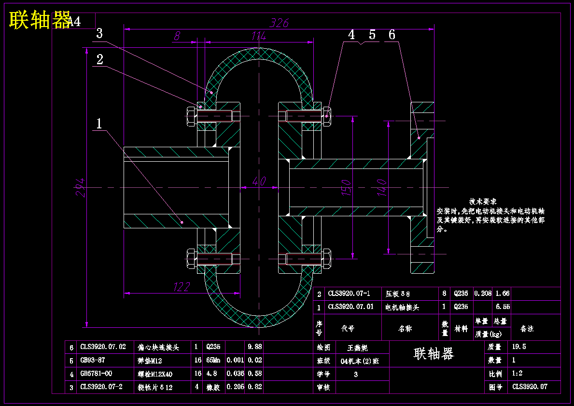Screen dimensions: 574x406
Task: Click the vertical 294 dimension text
Action: tap(81, 187)
